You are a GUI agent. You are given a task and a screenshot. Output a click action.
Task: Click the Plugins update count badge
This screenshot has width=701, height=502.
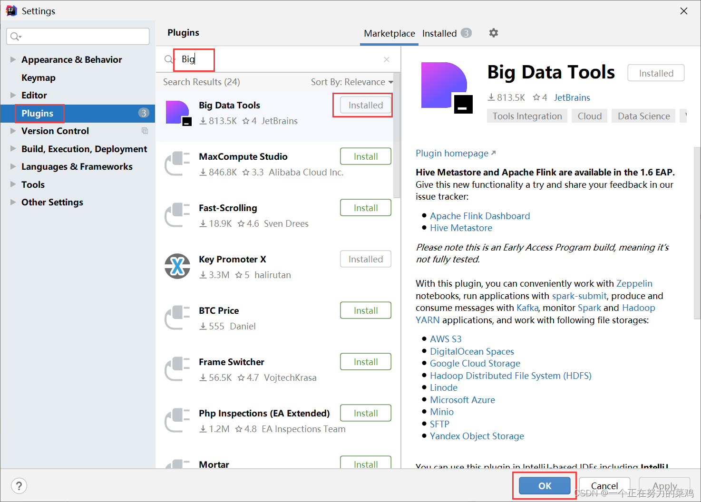pos(144,113)
